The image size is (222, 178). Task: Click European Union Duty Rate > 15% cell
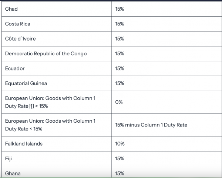(50, 102)
